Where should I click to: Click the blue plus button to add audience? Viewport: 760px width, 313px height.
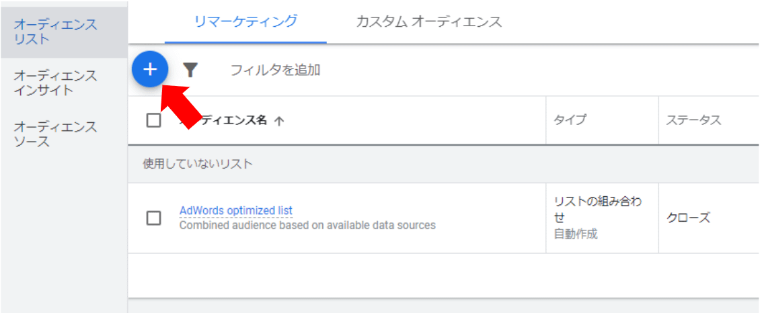pos(150,69)
